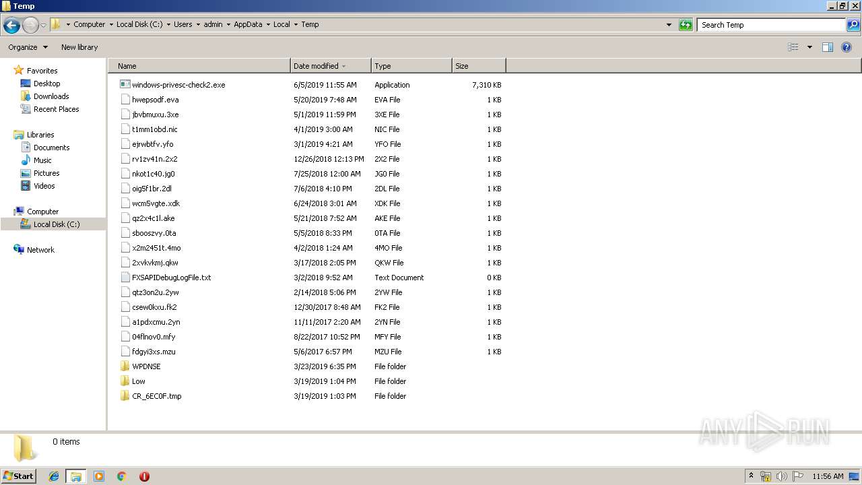Click the taskbar clock showing 11:56 AM
Viewport: 862px width, 485px height.
[828, 476]
